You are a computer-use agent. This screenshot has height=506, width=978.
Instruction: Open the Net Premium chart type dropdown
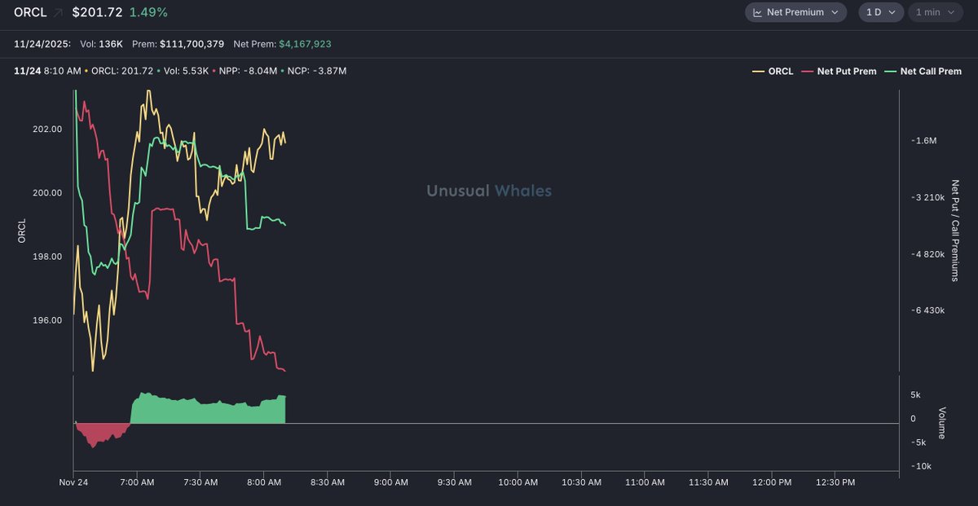(x=795, y=12)
